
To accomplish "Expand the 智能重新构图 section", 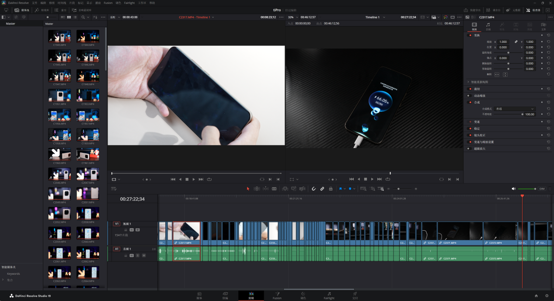I will tap(468, 82).
